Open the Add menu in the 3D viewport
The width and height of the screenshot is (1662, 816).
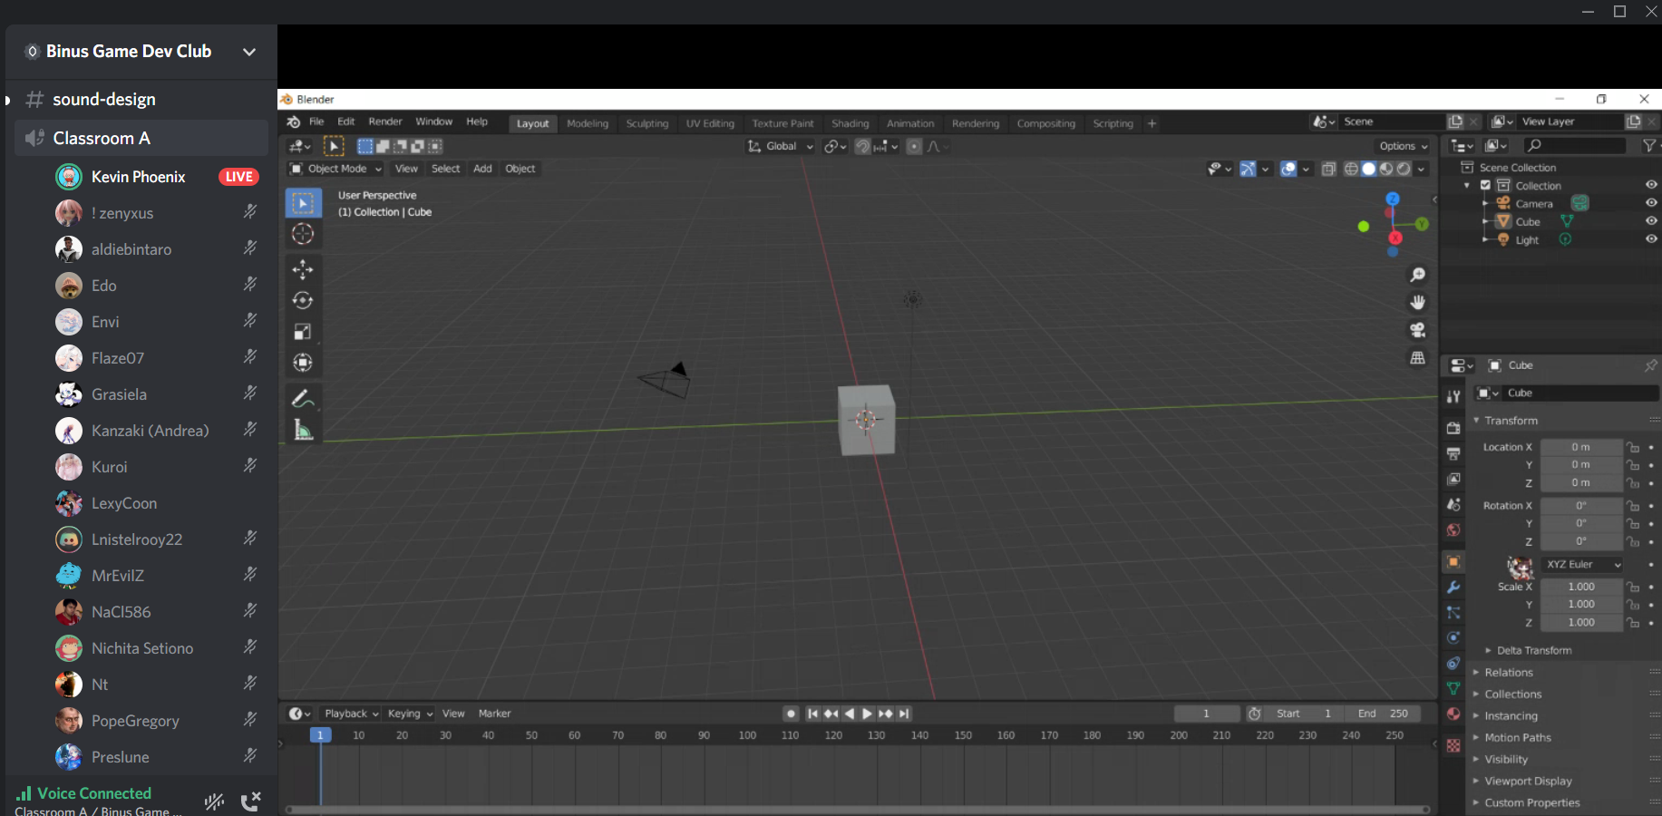[482, 169]
